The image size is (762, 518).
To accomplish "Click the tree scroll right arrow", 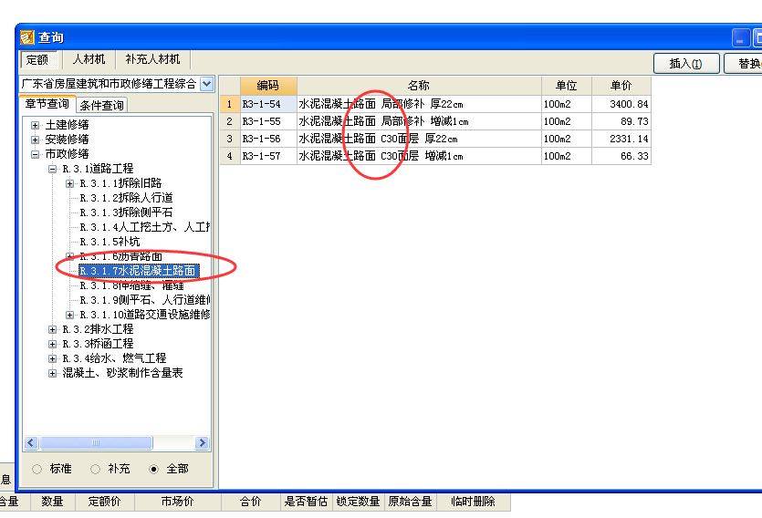I will pyautogui.click(x=203, y=442).
